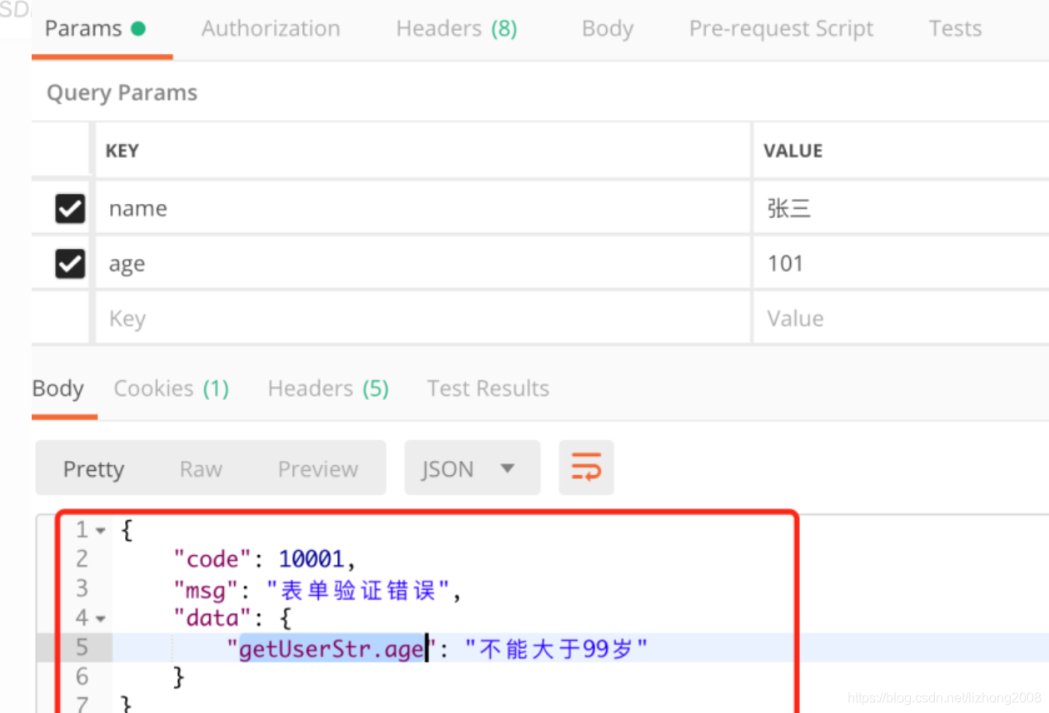Click the msg text 表单验证错误

tap(358, 591)
